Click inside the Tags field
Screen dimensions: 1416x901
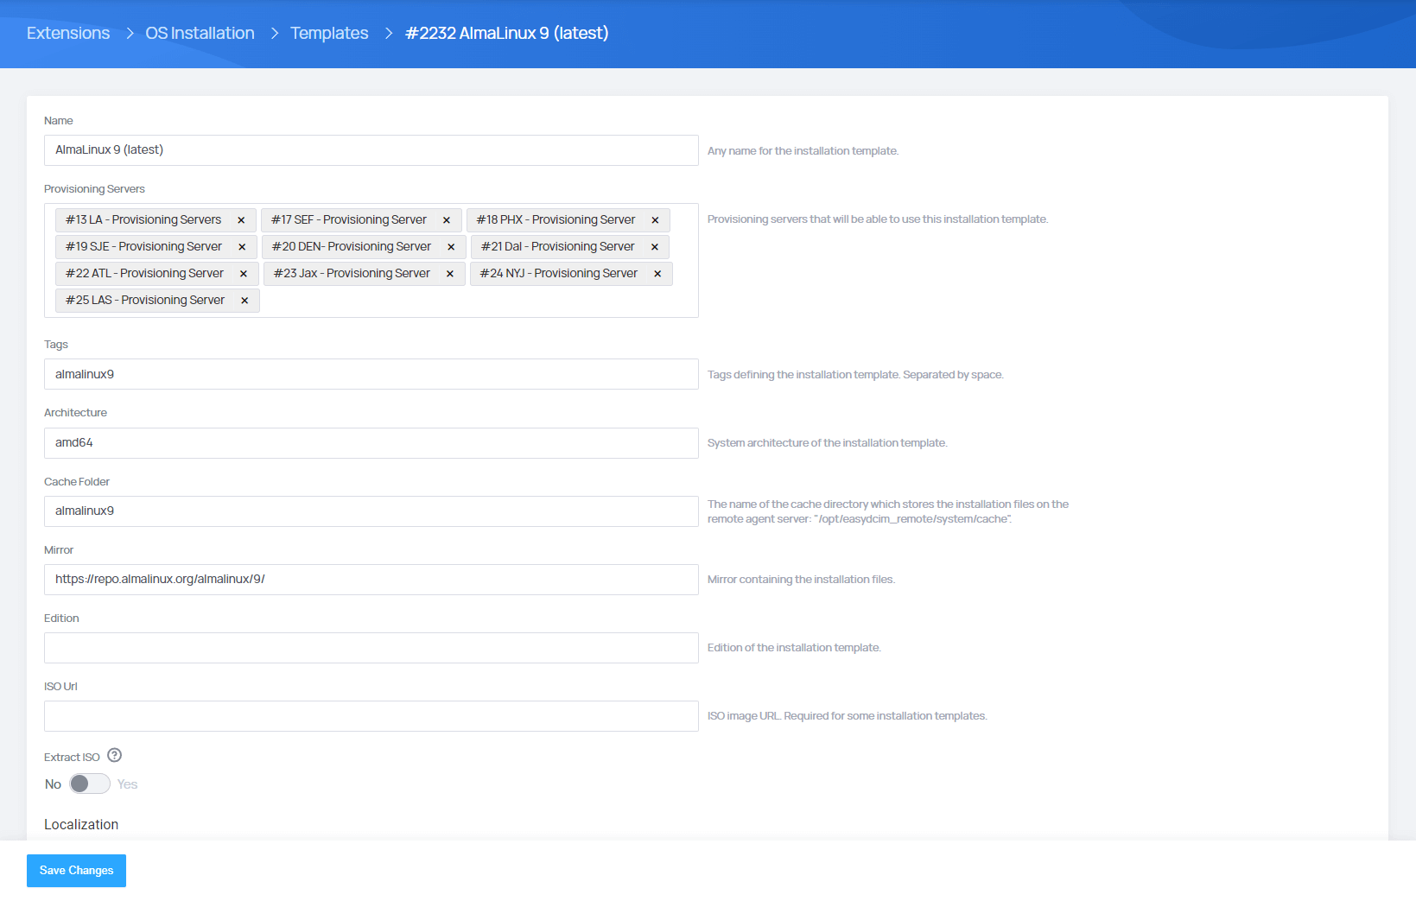coord(371,374)
